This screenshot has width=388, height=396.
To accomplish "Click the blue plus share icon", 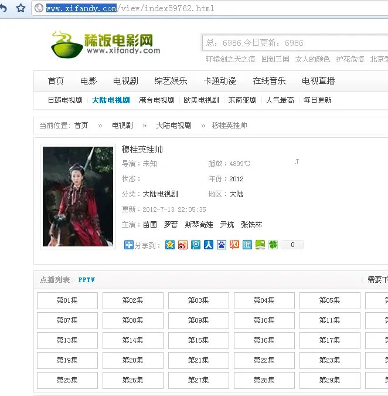I will tap(128, 245).
